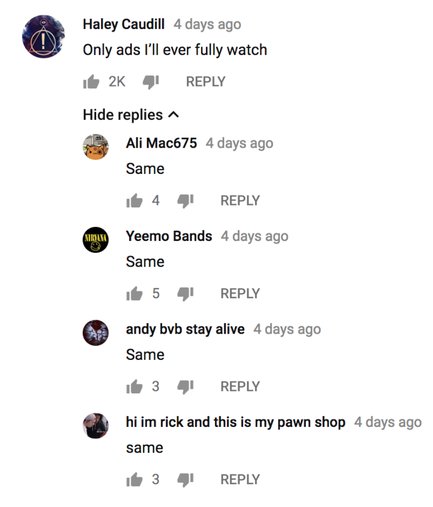Open the Nirvana avatar of Yeemo Bands
The image size is (433, 507).
(x=96, y=240)
